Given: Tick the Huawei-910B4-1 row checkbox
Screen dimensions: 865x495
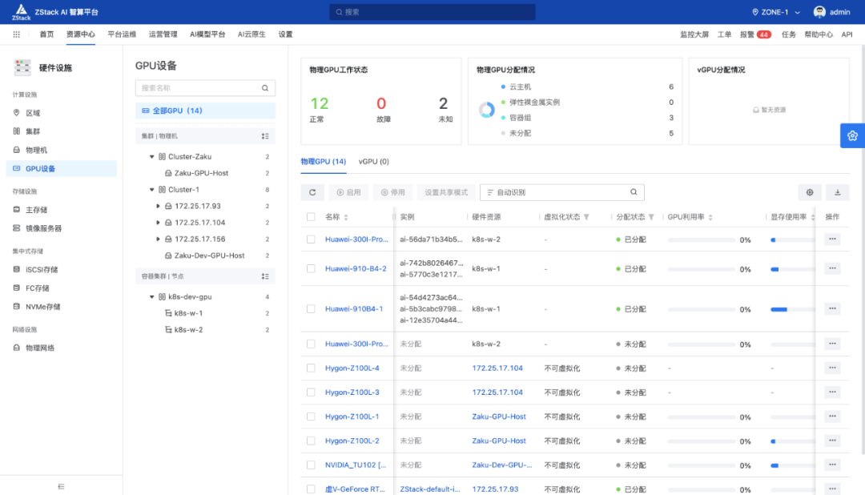Looking at the screenshot, I should 311,309.
